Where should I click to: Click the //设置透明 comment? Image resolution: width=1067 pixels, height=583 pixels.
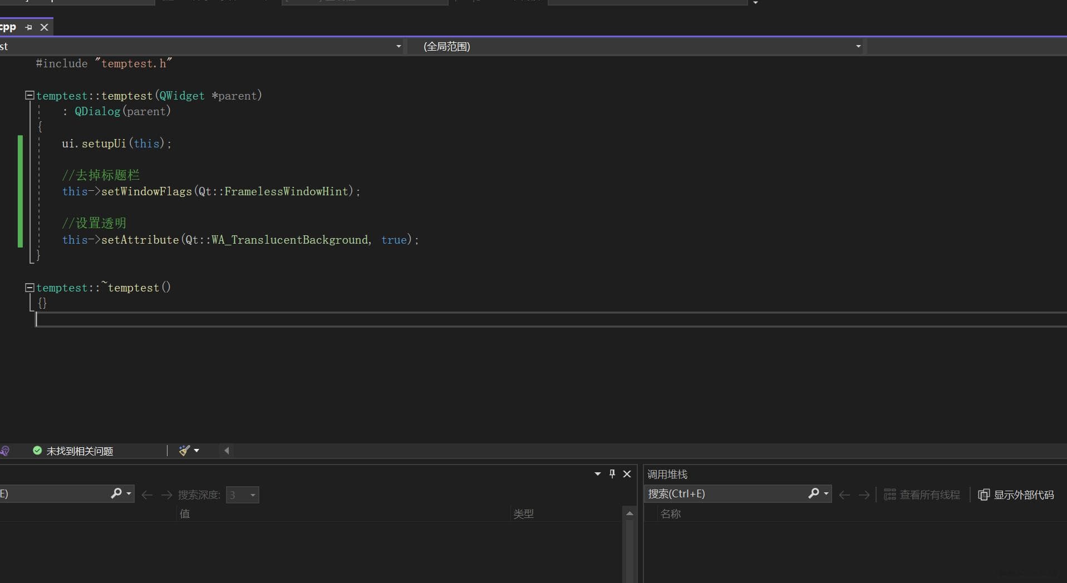pyautogui.click(x=94, y=223)
